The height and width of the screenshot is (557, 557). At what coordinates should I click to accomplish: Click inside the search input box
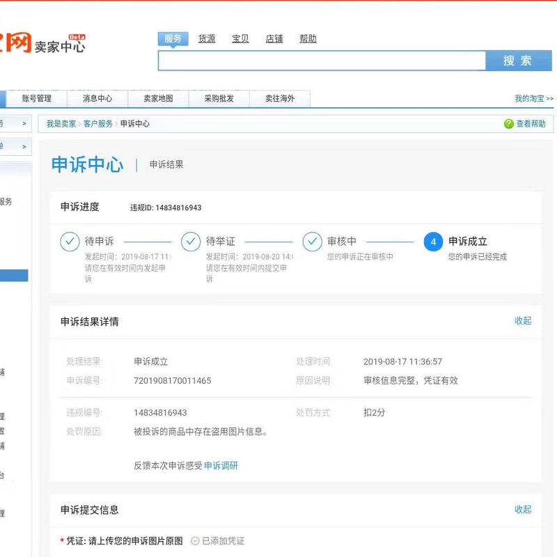(322, 61)
